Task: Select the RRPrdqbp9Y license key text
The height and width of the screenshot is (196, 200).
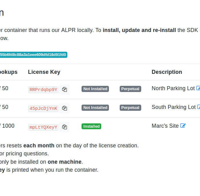Action: click(43, 90)
